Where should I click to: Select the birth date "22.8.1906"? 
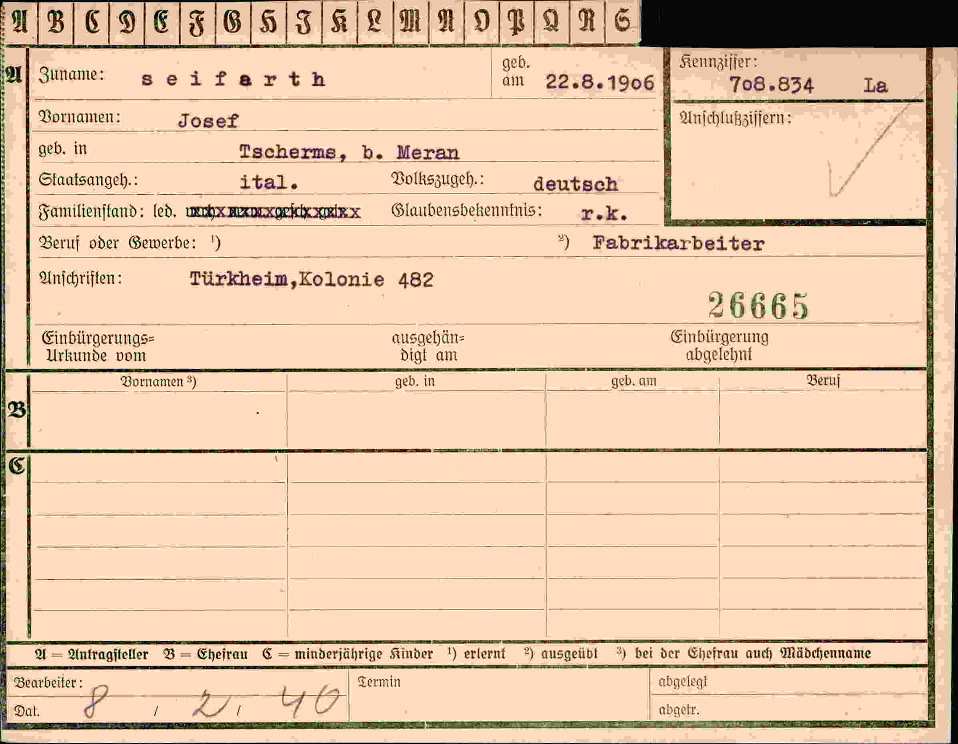pyautogui.click(x=599, y=82)
